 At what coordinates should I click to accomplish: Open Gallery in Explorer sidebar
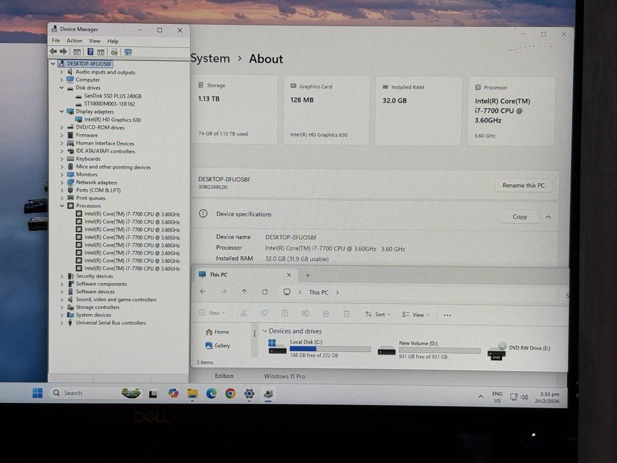(218, 345)
